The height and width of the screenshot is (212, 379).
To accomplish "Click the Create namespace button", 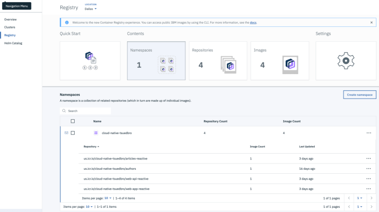I will pyautogui.click(x=359, y=95).
